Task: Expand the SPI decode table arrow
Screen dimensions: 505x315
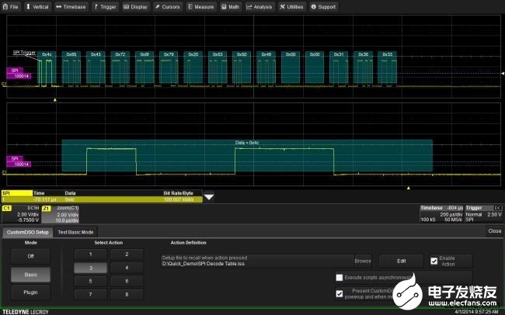Action: pos(209,196)
